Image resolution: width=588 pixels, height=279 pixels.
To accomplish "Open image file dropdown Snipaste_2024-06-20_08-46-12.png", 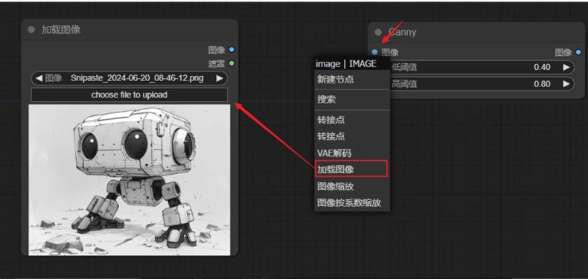I will tap(130, 78).
